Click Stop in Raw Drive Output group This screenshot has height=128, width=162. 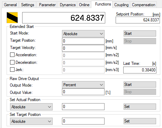(x=140, y=92)
